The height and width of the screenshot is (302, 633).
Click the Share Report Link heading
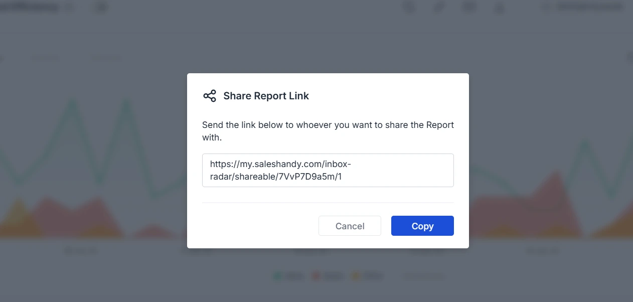click(266, 96)
